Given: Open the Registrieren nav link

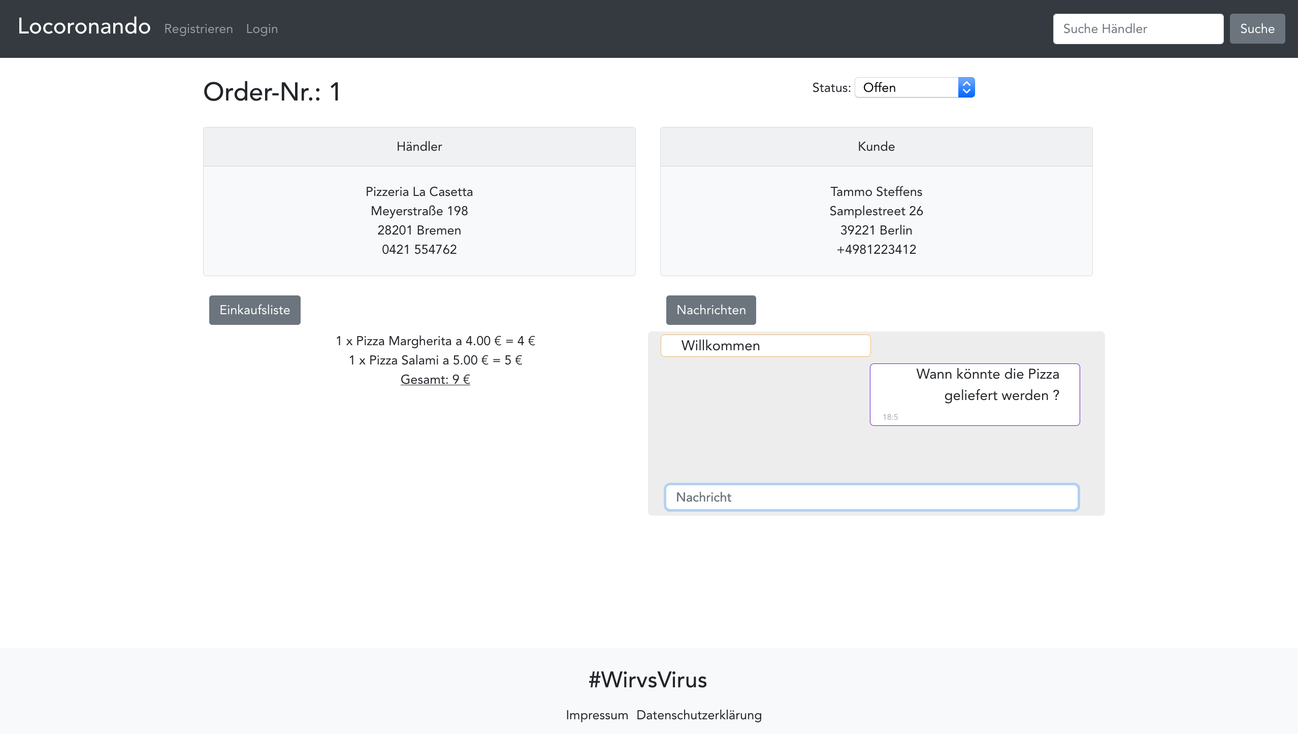Looking at the screenshot, I should pyautogui.click(x=199, y=29).
